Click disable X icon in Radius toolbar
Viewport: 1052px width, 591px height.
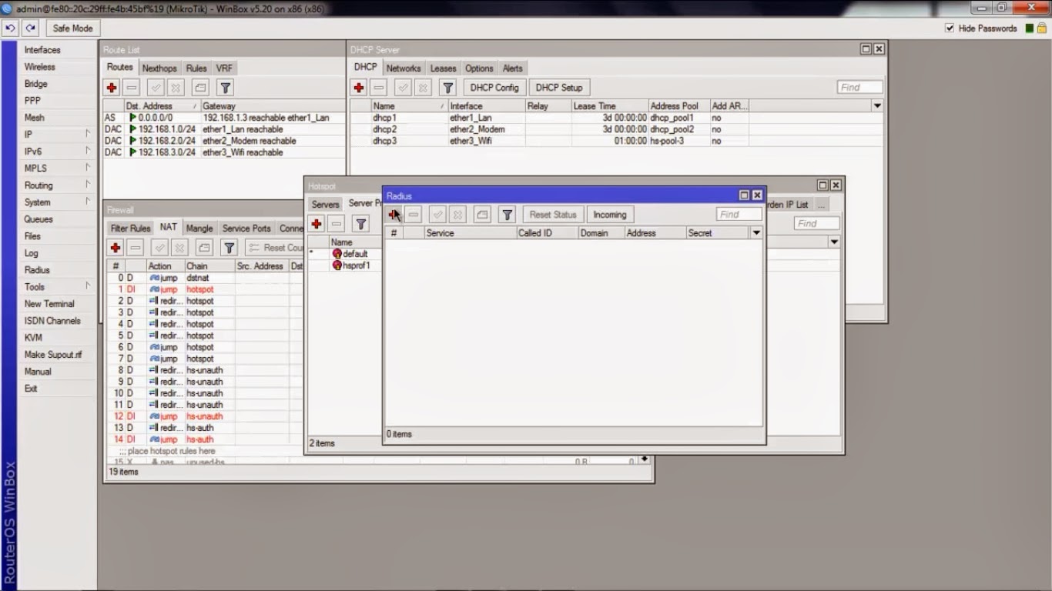tap(457, 215)
